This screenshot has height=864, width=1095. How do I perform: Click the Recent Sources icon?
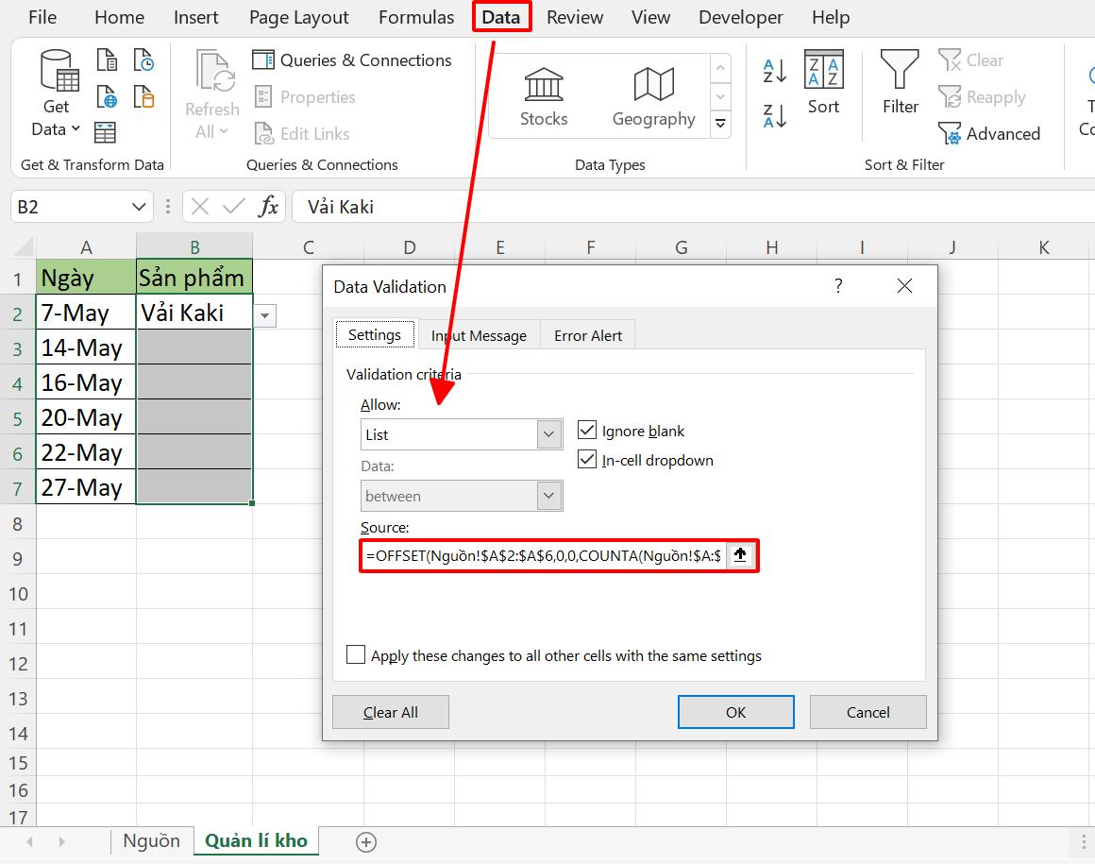click(x=143, y=59)
